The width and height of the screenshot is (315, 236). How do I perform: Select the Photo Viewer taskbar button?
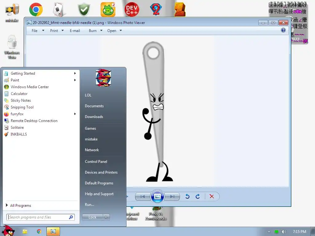(x=53, y=231)
